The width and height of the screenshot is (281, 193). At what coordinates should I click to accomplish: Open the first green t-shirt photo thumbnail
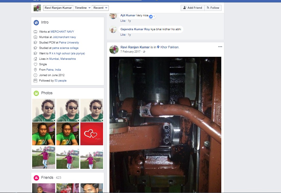tap(44, 134)
